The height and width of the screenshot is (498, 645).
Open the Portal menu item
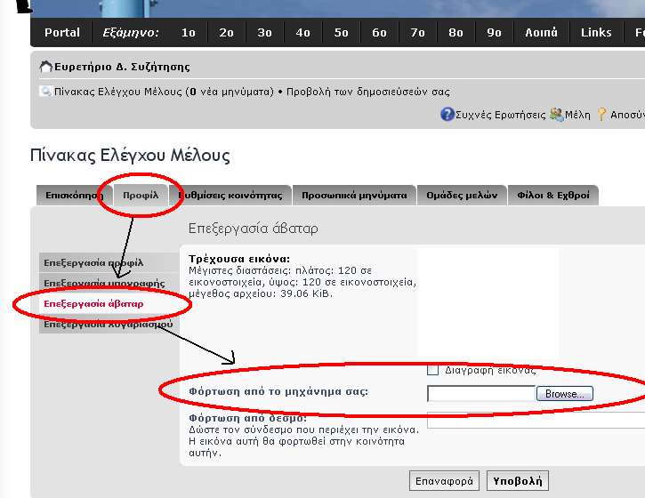pos(62,33)
